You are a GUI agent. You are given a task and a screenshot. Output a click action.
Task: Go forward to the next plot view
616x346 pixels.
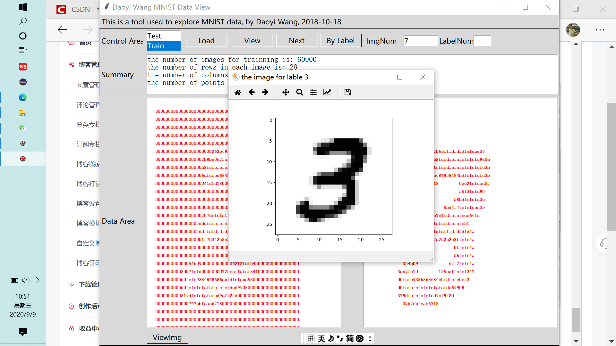[x=265, y=92]
